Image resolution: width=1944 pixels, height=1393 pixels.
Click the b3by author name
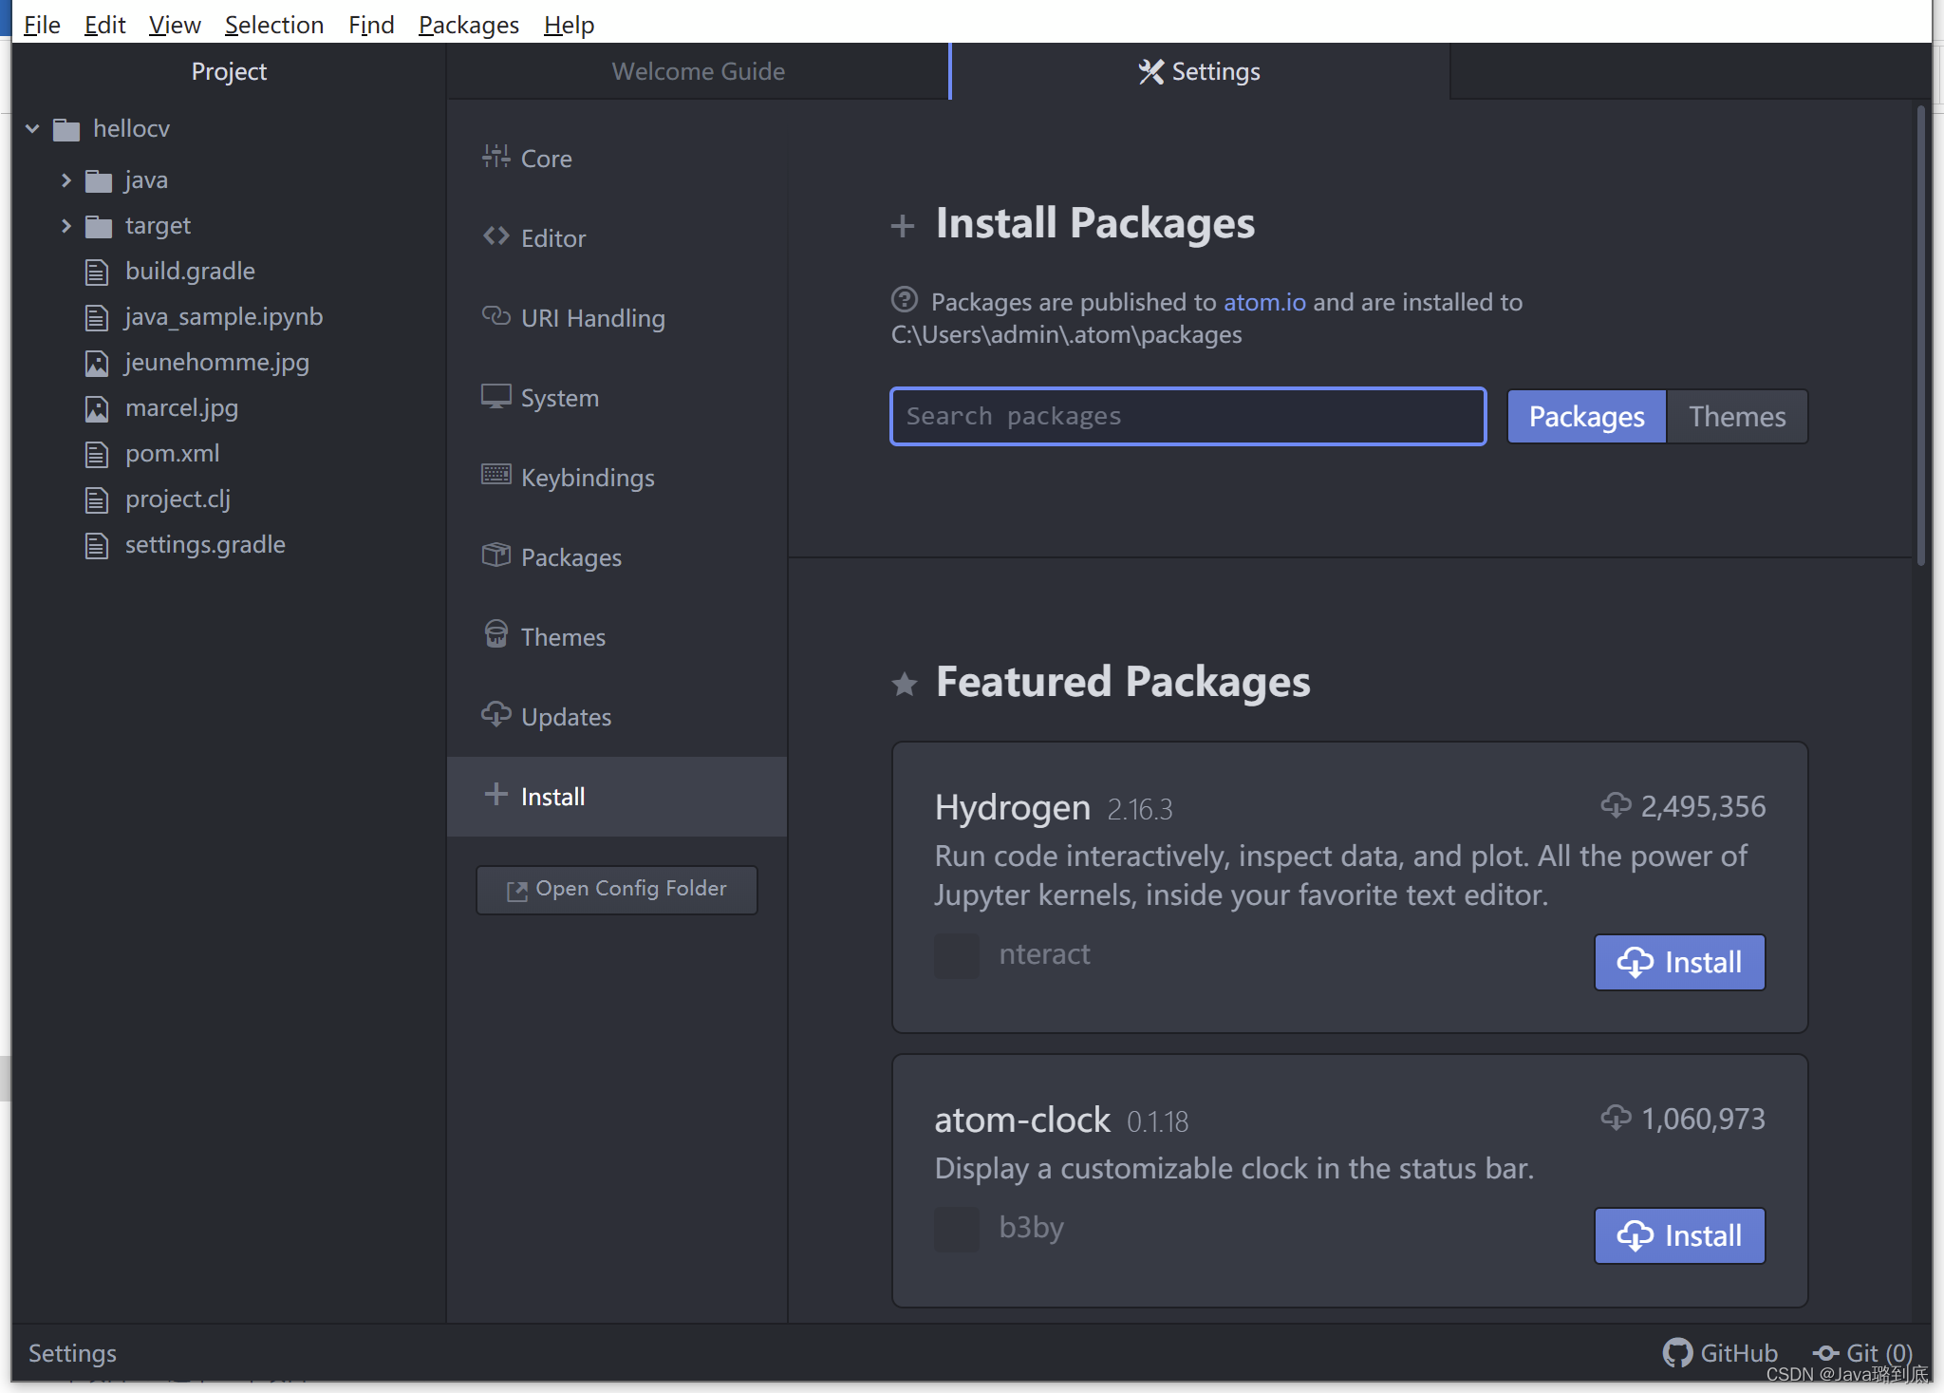tap(1031, 1228)
